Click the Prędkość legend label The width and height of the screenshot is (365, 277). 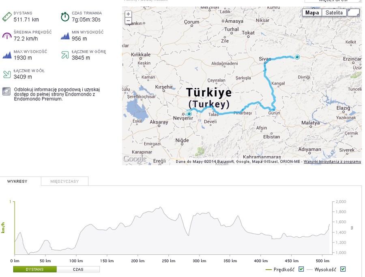pos(284,269)
